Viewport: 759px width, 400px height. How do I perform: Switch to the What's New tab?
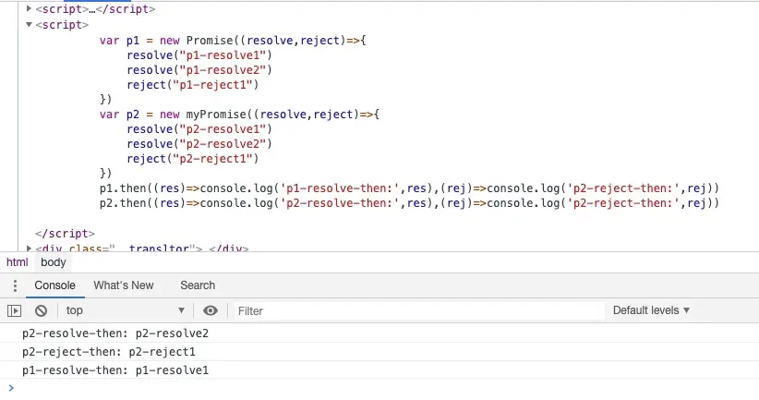[x=124, y=285]
